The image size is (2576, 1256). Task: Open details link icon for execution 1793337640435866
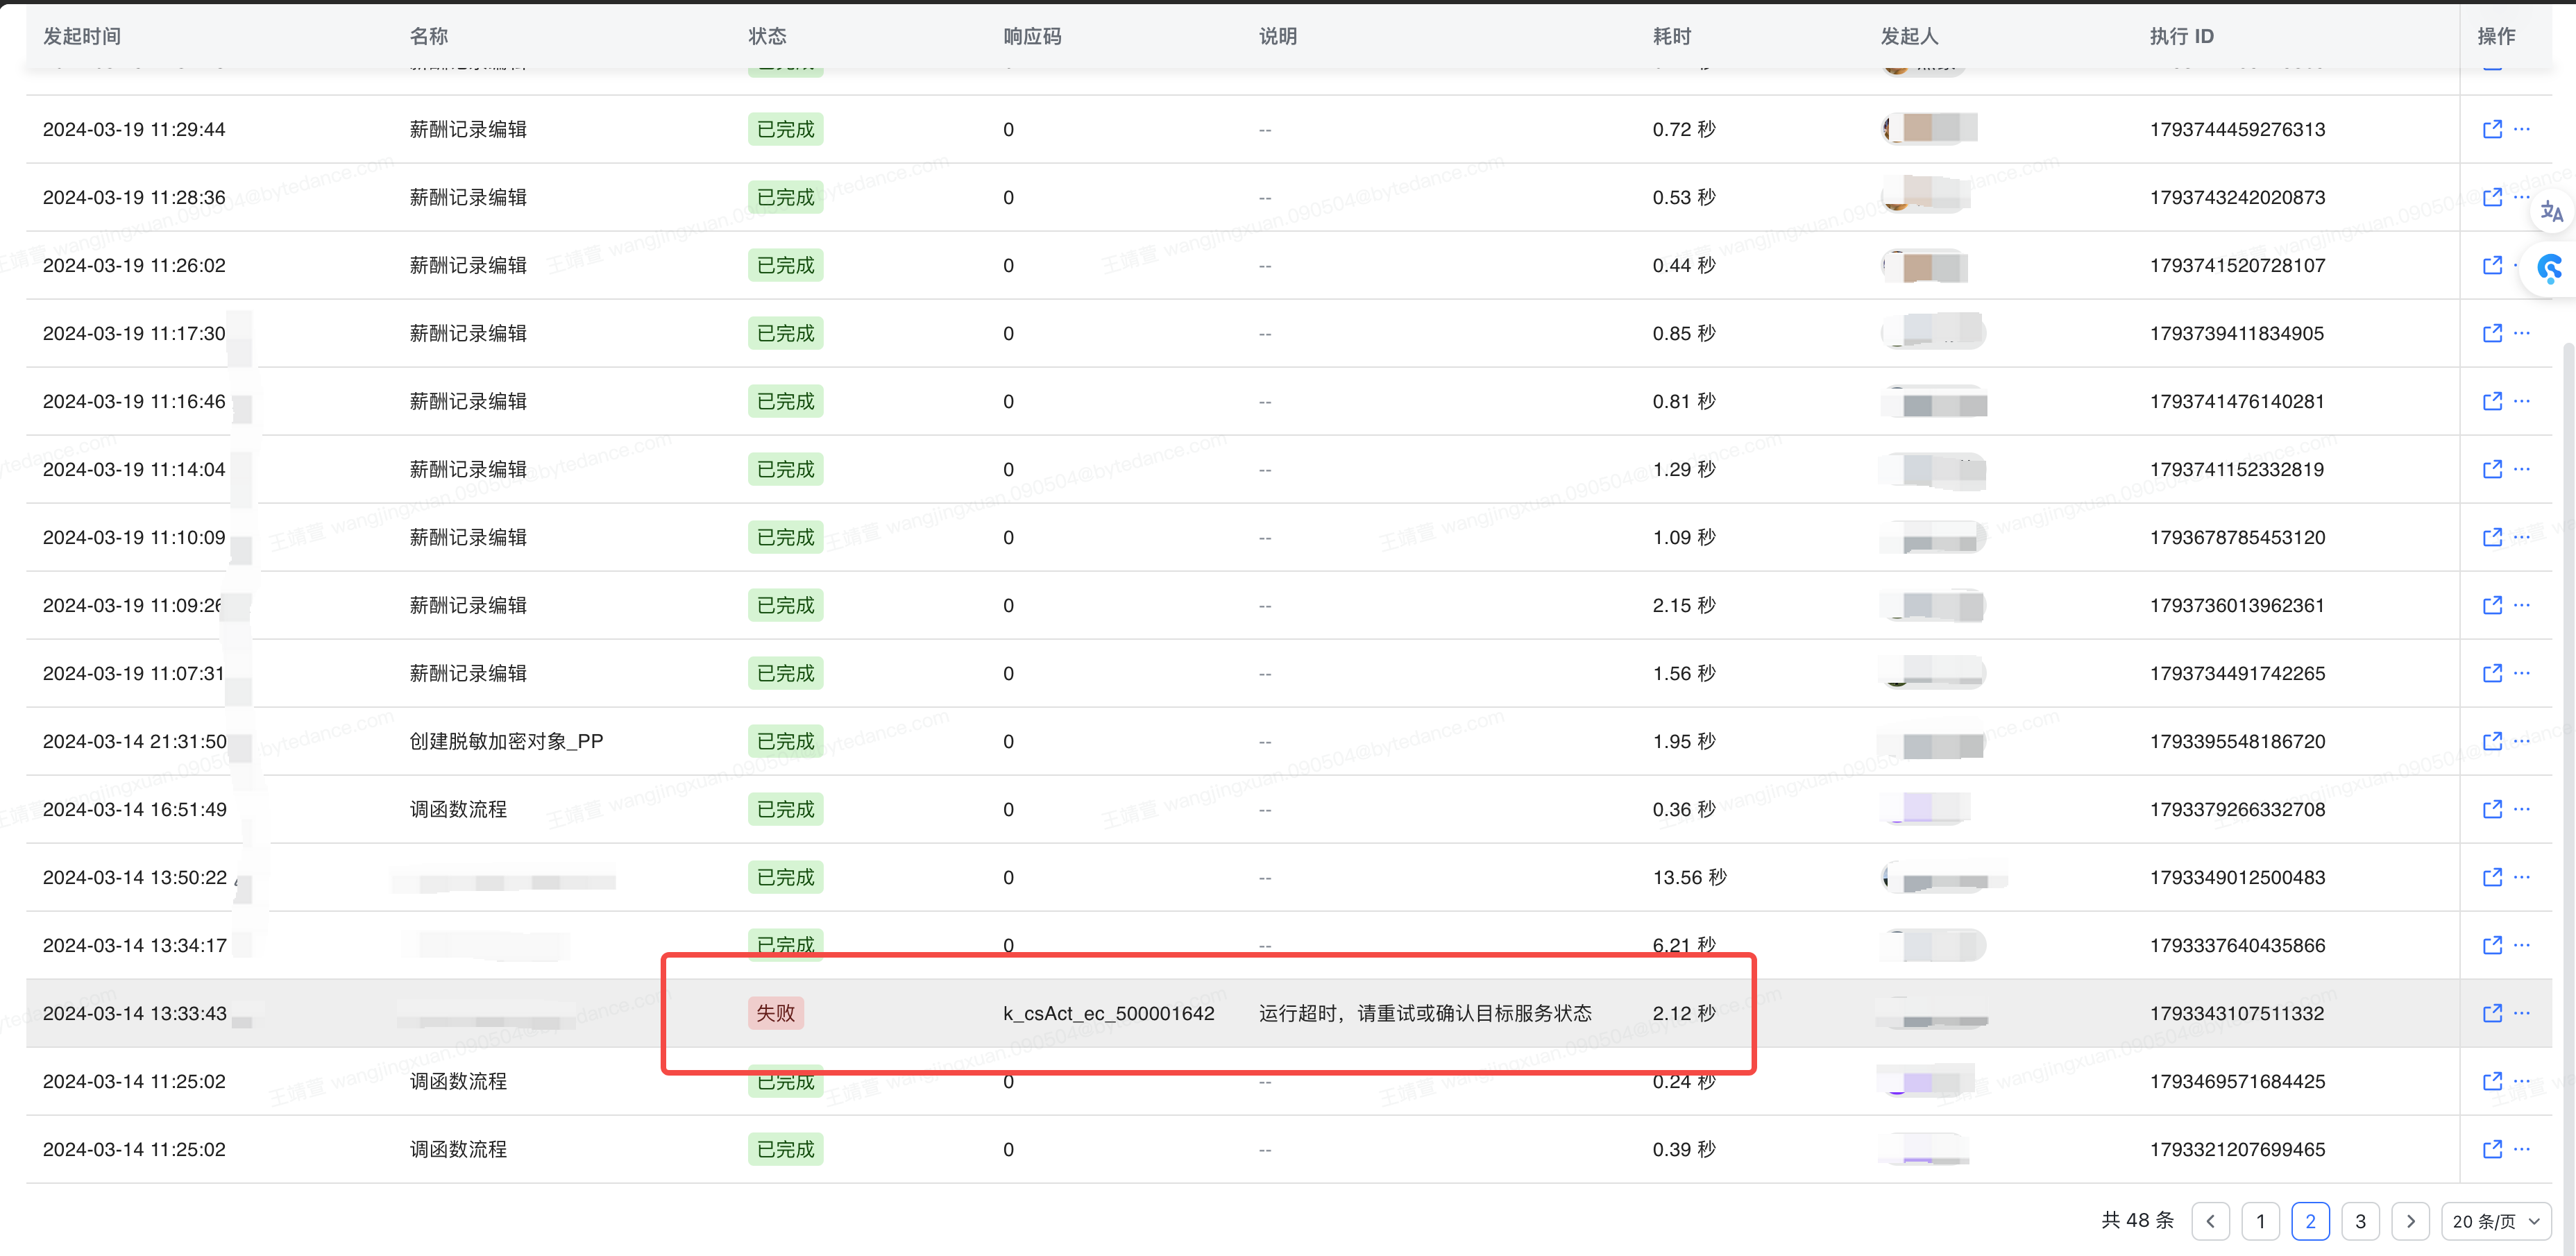[2492, 945]
